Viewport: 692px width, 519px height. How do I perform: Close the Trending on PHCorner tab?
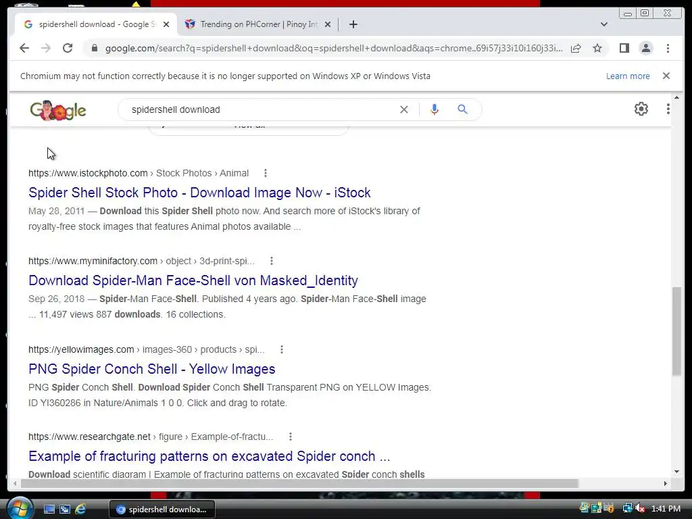click(x=328, y=24)
